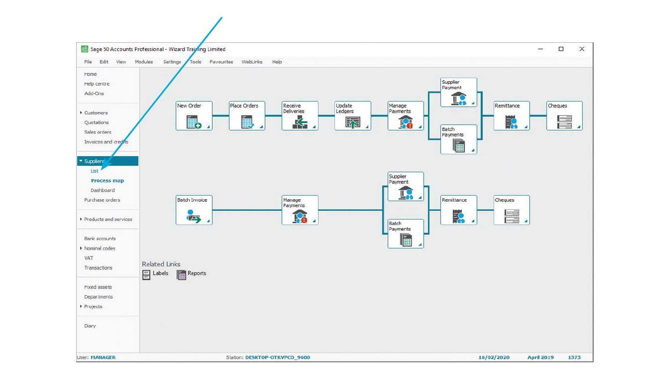This screenshot has width=670, height=379.
Task: Select Dashboard under Suppliers
Action: click(102, 190)
